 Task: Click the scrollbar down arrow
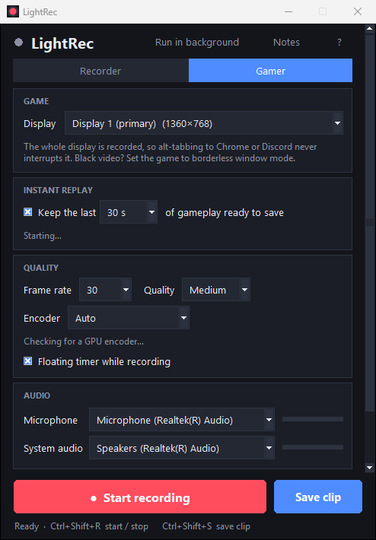369,467
